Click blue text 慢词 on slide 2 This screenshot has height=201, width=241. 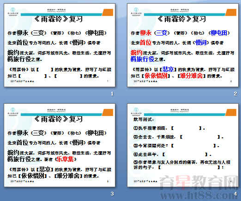[201, 43]
